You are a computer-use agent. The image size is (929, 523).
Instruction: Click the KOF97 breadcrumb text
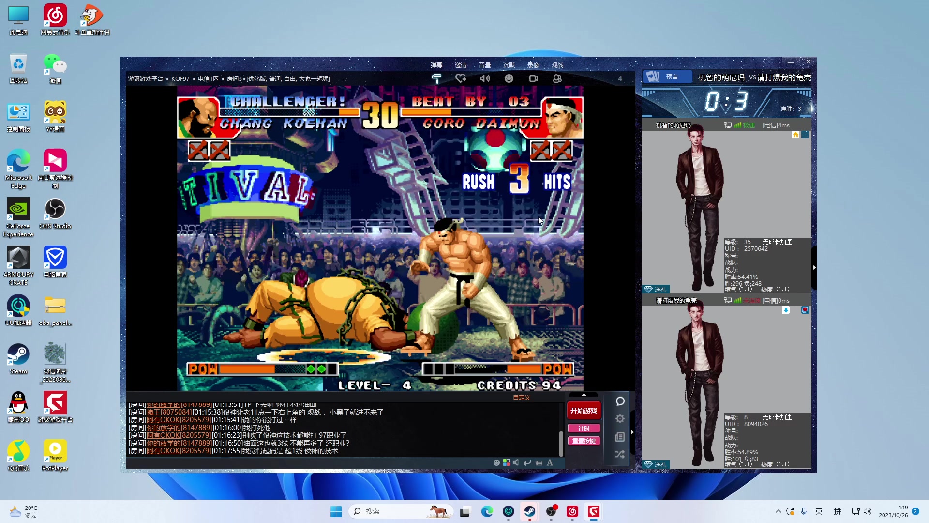(x=180, y=78)
